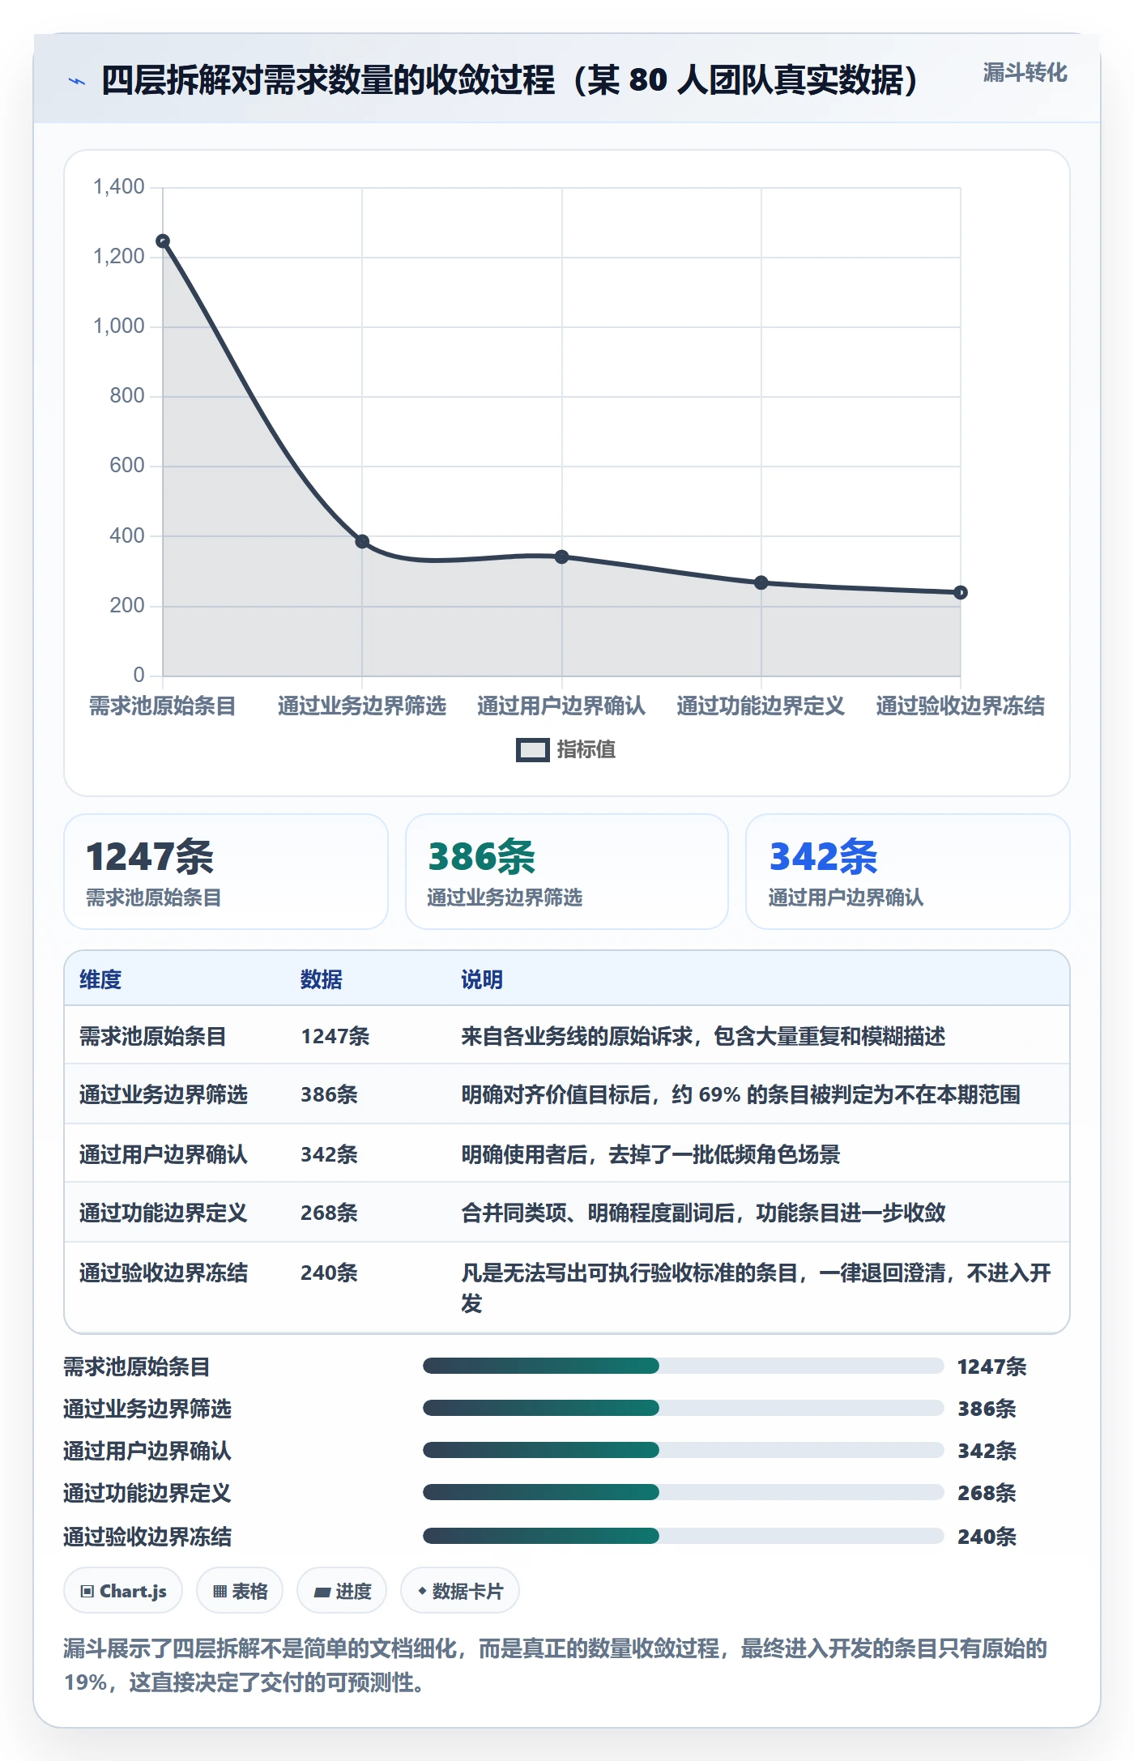Screen dimensions: 1134x1761
Task: Click the y-axis label 1,000
Action: click(x=119, y=326)
